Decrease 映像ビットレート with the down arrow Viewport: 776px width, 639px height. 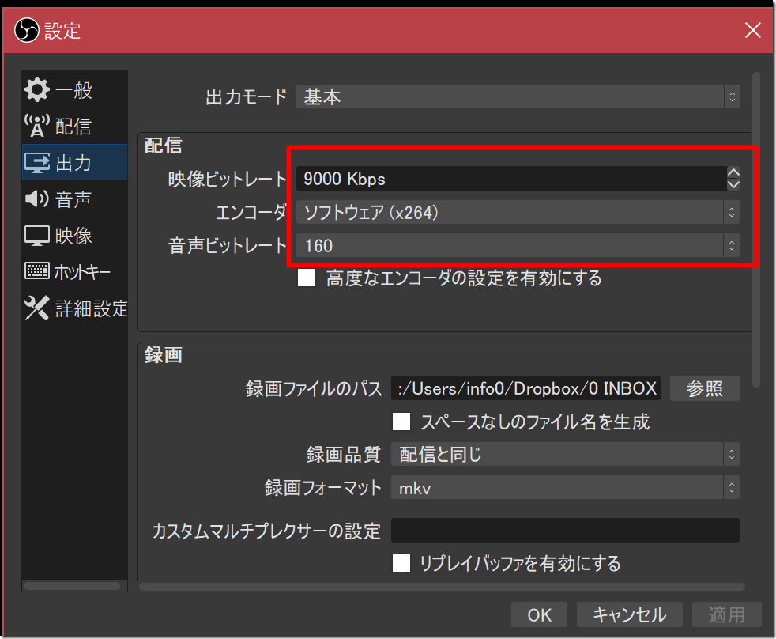[x=733, y=184]
